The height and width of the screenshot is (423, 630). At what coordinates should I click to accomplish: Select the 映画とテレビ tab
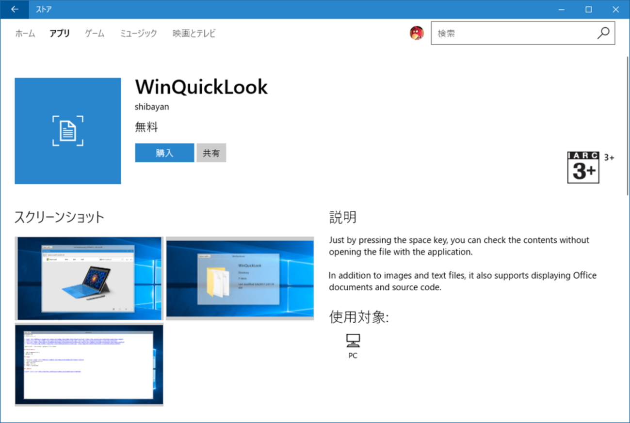tap(194, 33)
